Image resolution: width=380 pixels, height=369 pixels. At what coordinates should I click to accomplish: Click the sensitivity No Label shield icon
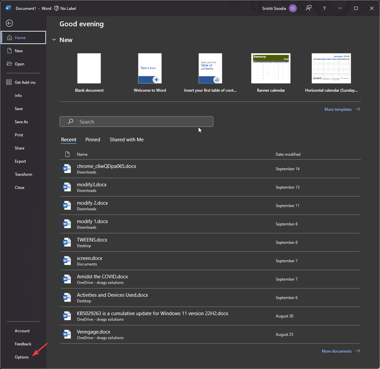coord(57,8)
